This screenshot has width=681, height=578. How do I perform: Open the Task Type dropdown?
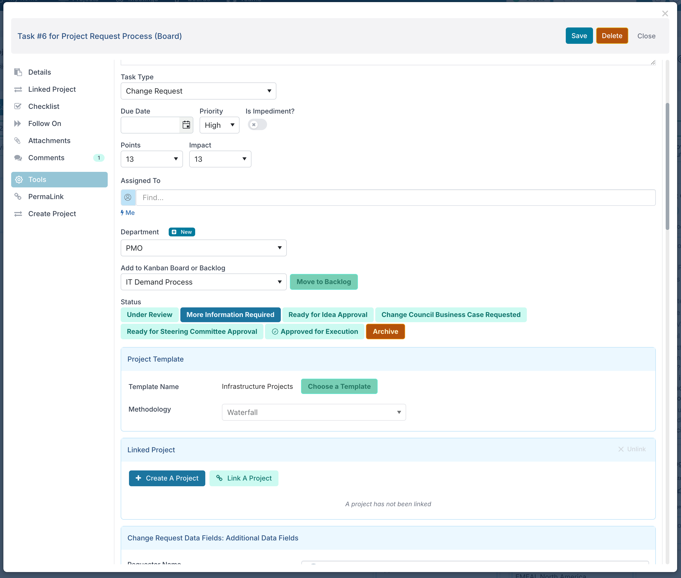point(198,91)
